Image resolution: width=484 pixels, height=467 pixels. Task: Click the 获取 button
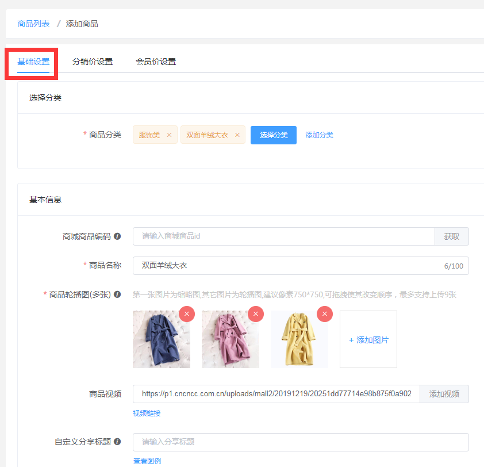[452, 236]
